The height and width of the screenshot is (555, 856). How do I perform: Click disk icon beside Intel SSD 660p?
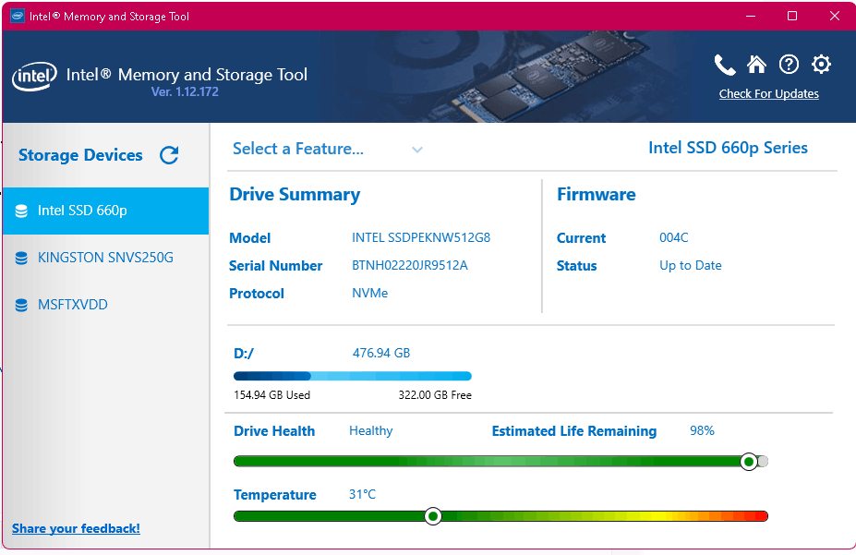click(x=21, y=211)
